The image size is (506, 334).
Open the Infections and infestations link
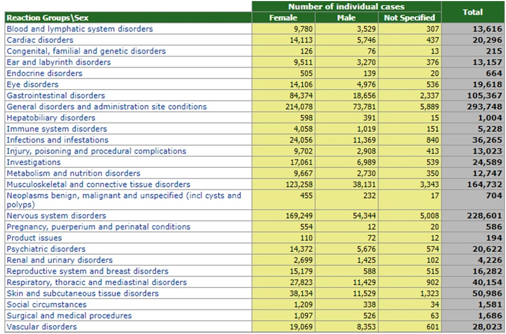click(x=57, y=140)
